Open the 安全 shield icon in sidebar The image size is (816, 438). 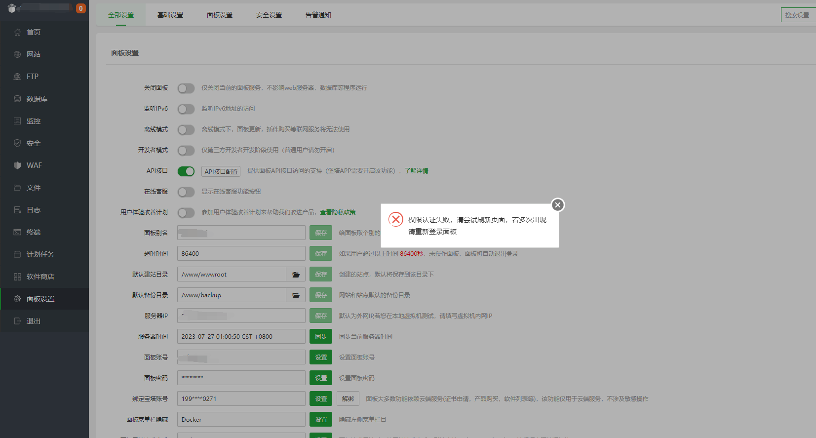(17, 143)
